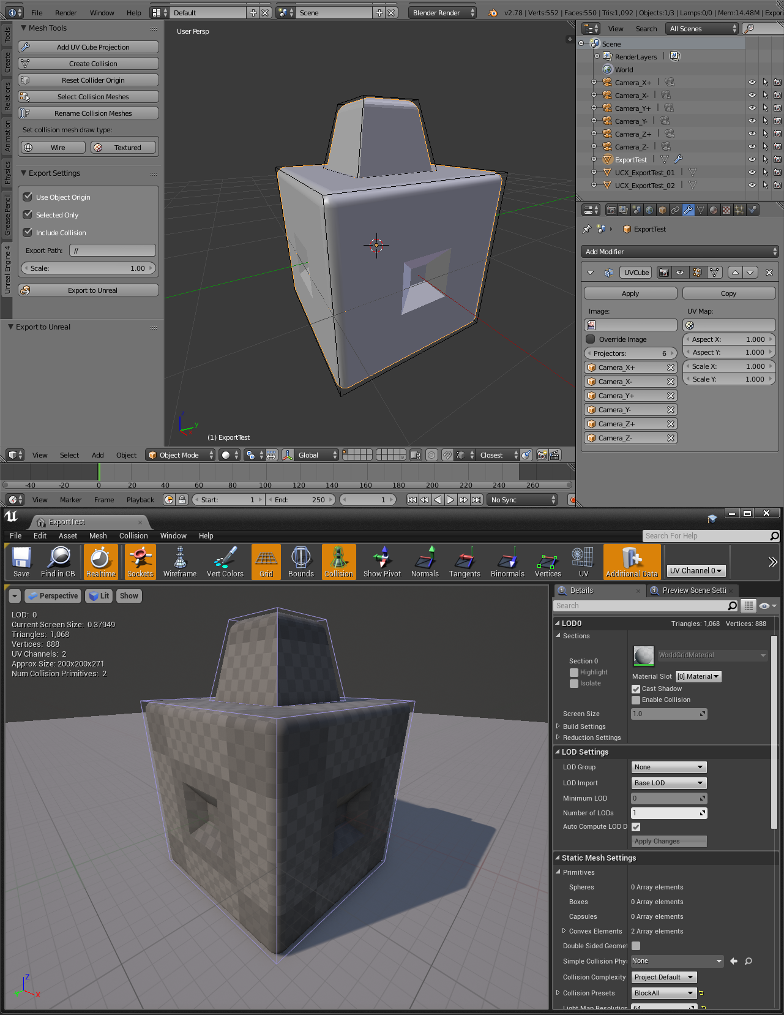Expand Unreal toolbar overflow chevron
This screenshot has height=1015, width=784.
773,562
